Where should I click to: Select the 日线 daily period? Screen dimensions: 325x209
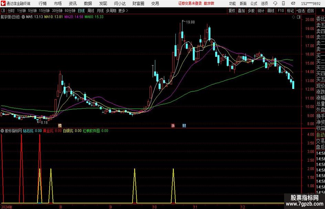pyautogui.click(x=81, y=11)
